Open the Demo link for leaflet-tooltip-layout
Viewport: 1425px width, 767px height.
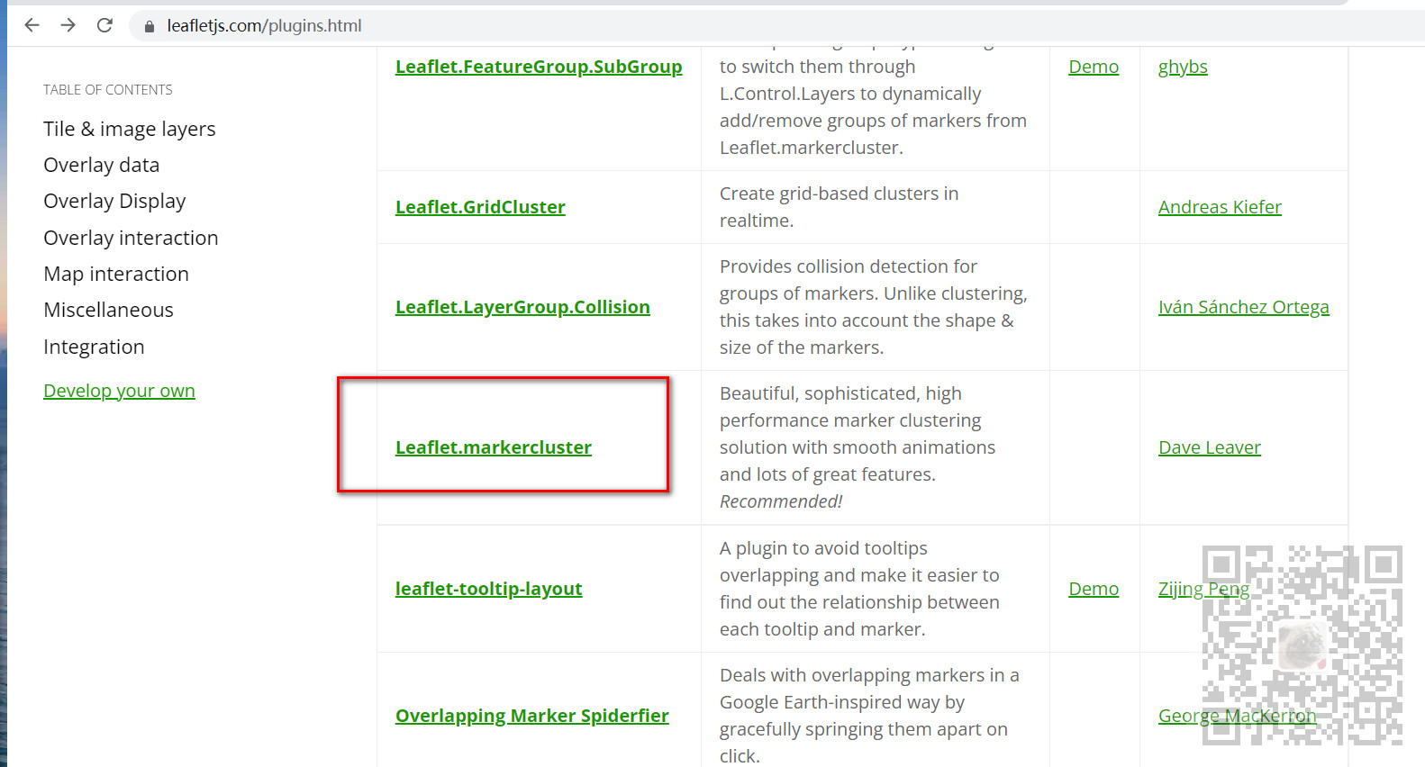pos(1094,589)
